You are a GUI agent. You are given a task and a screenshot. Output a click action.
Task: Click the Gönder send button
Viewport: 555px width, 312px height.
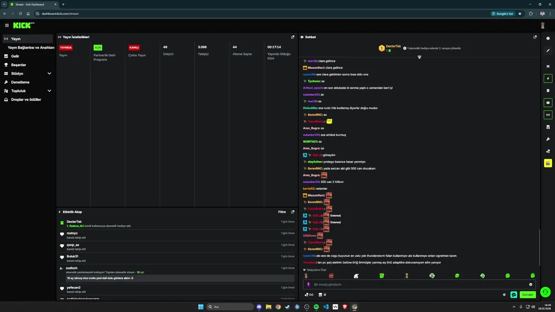528,295
